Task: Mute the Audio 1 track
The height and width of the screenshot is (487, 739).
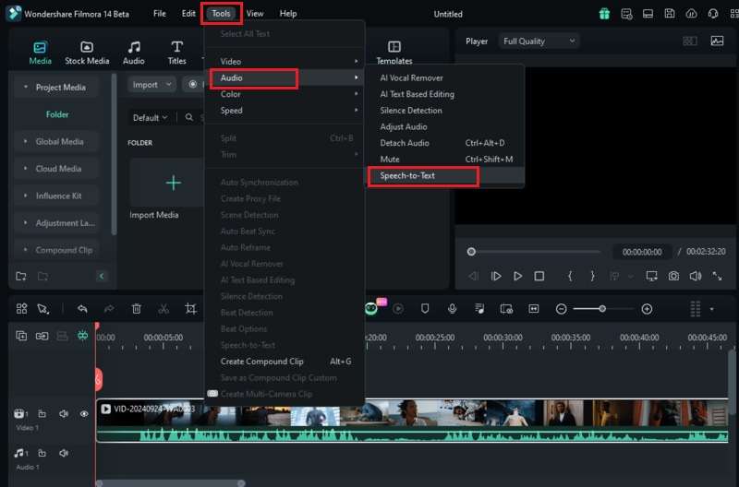Action: (x=64, y=453)
